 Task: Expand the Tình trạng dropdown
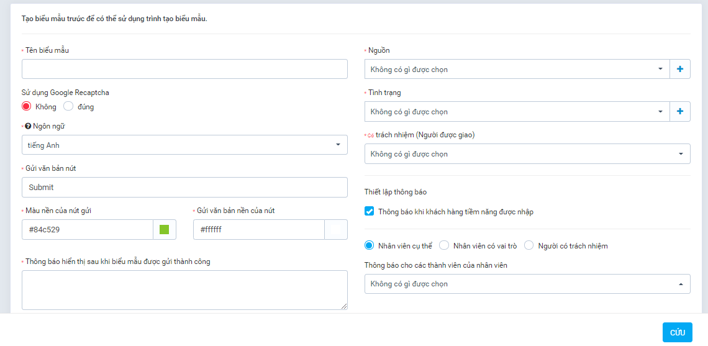click(x=517, y=111)
